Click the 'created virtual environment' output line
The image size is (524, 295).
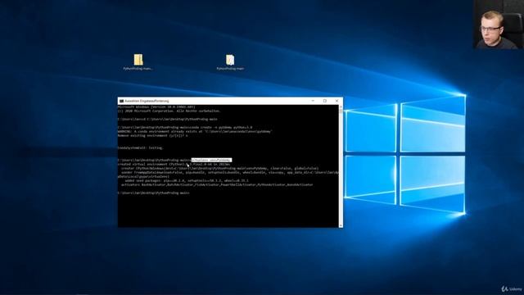click(x=174, y=164)
